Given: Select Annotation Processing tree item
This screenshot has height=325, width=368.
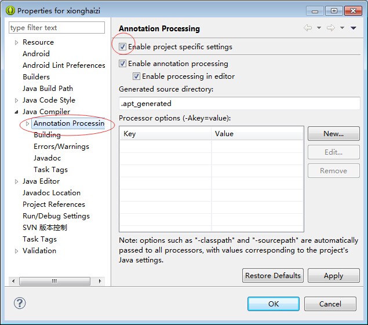Looking at the screenshot, I should coord(69,123).
